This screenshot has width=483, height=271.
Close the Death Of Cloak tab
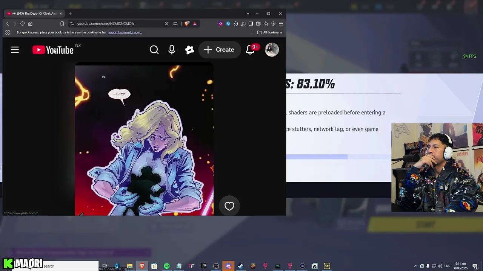61,14
